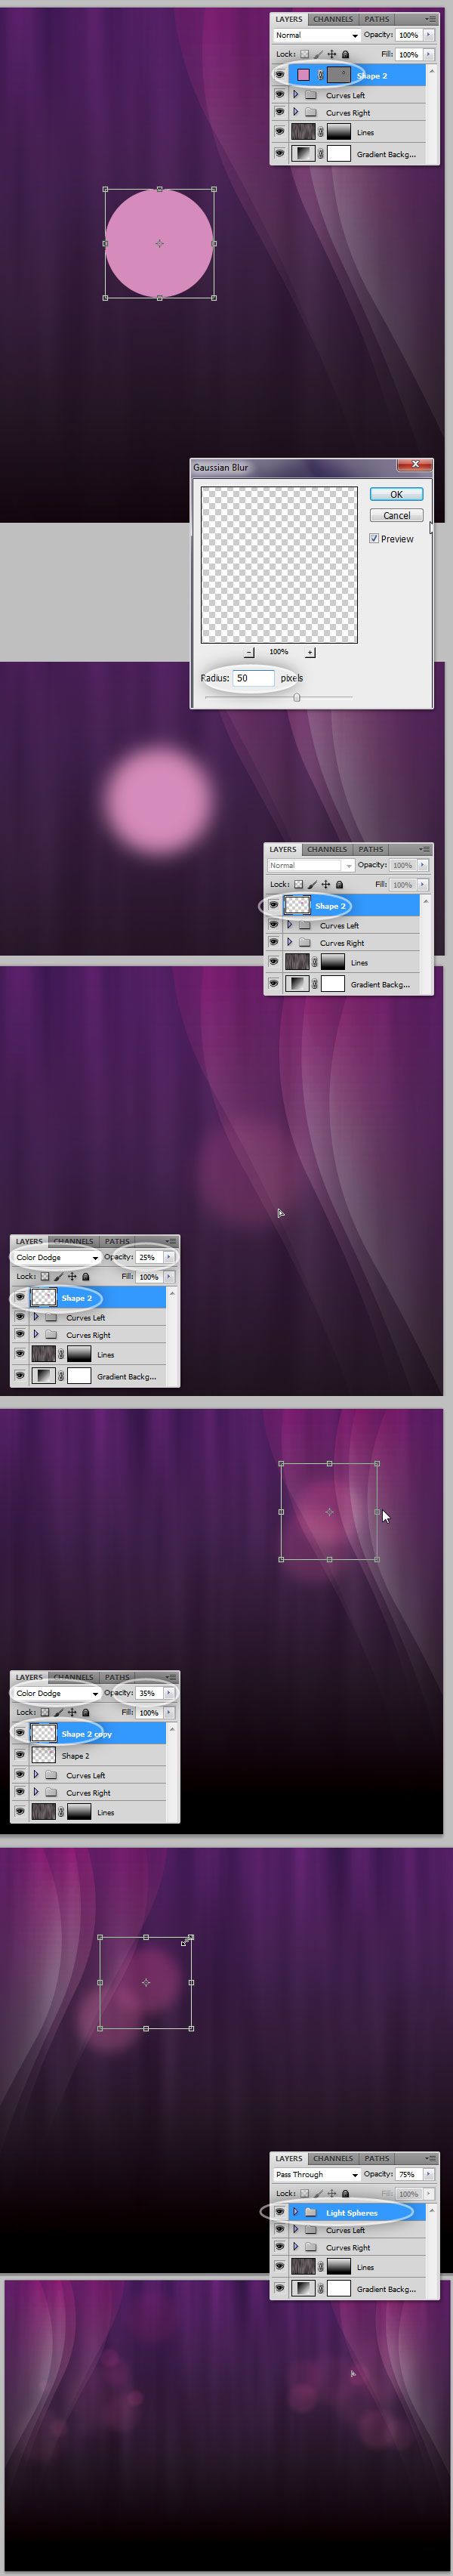The height and width of the screenshot is (2576, 453).
Task: Lock all in the 35% opacity Layers panel
Action: pyautogui.click(x=86, y=1712)
